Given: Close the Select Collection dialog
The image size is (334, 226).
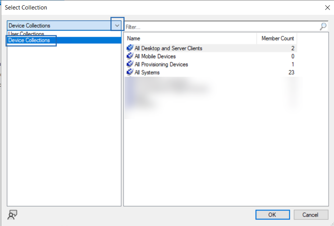Looking at the screenshot, I should point(327,8).
